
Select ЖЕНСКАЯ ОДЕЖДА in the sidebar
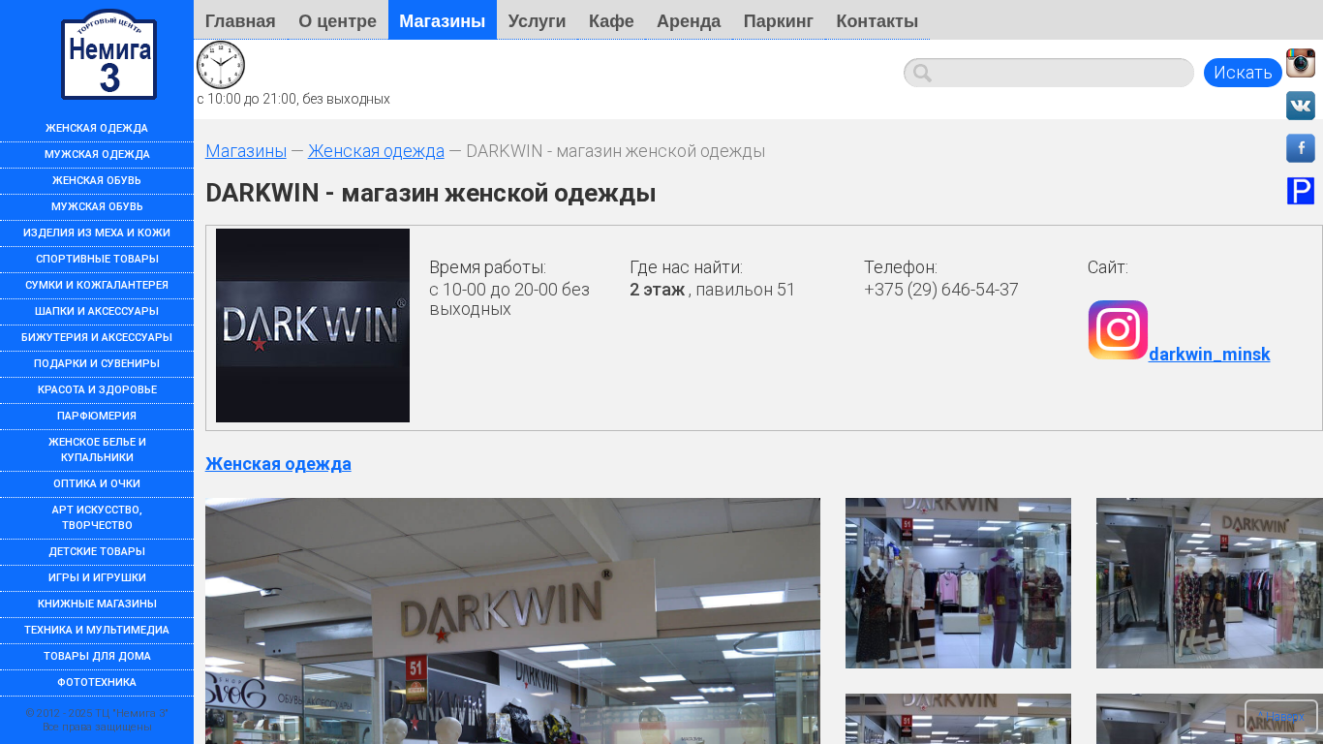coord(97,128)
